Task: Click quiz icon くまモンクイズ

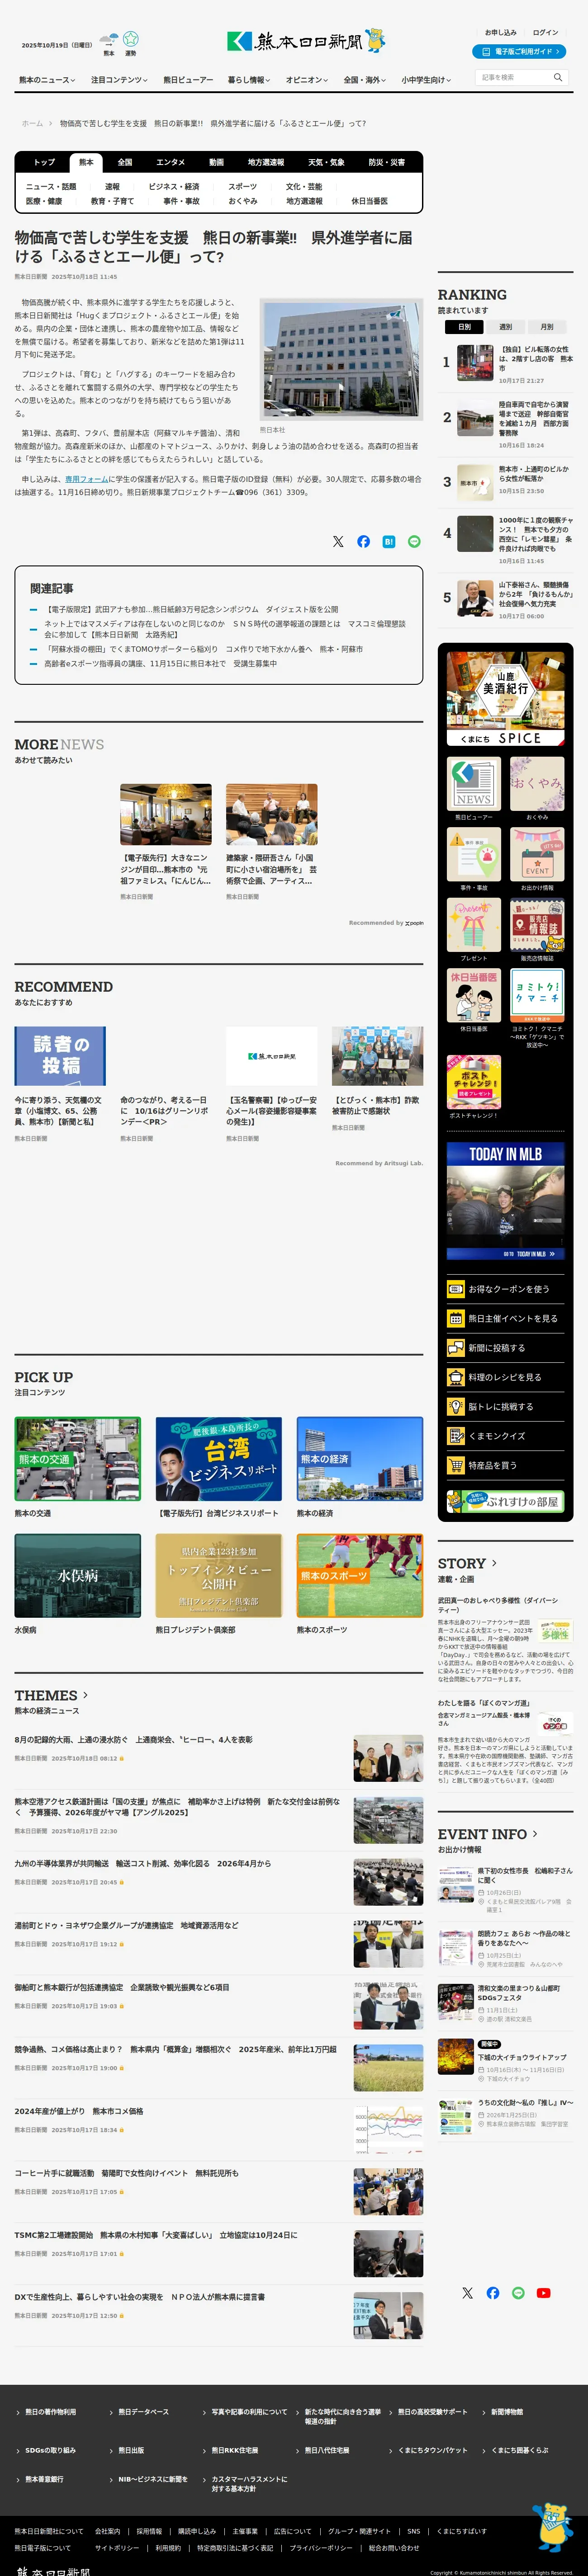Action: point(455,1436)
